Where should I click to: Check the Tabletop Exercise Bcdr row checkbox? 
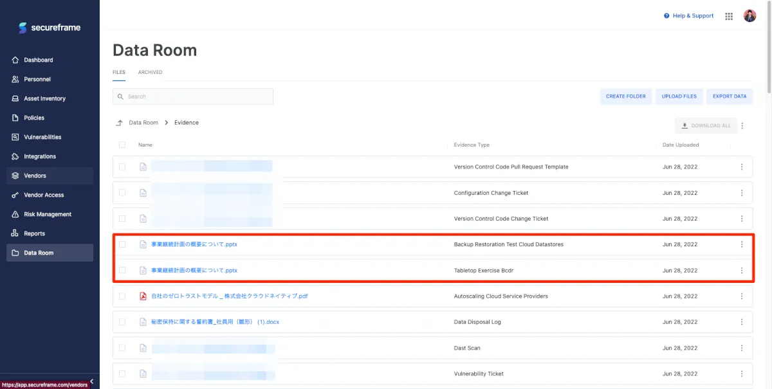click(x=122, y=271)
